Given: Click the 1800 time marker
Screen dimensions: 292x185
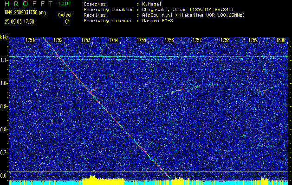Looking at the screenshot, I should pos(281,40).
